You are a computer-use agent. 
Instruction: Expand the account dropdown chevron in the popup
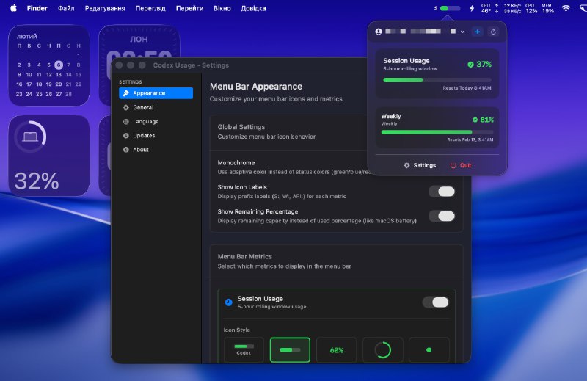click(463, 32)
